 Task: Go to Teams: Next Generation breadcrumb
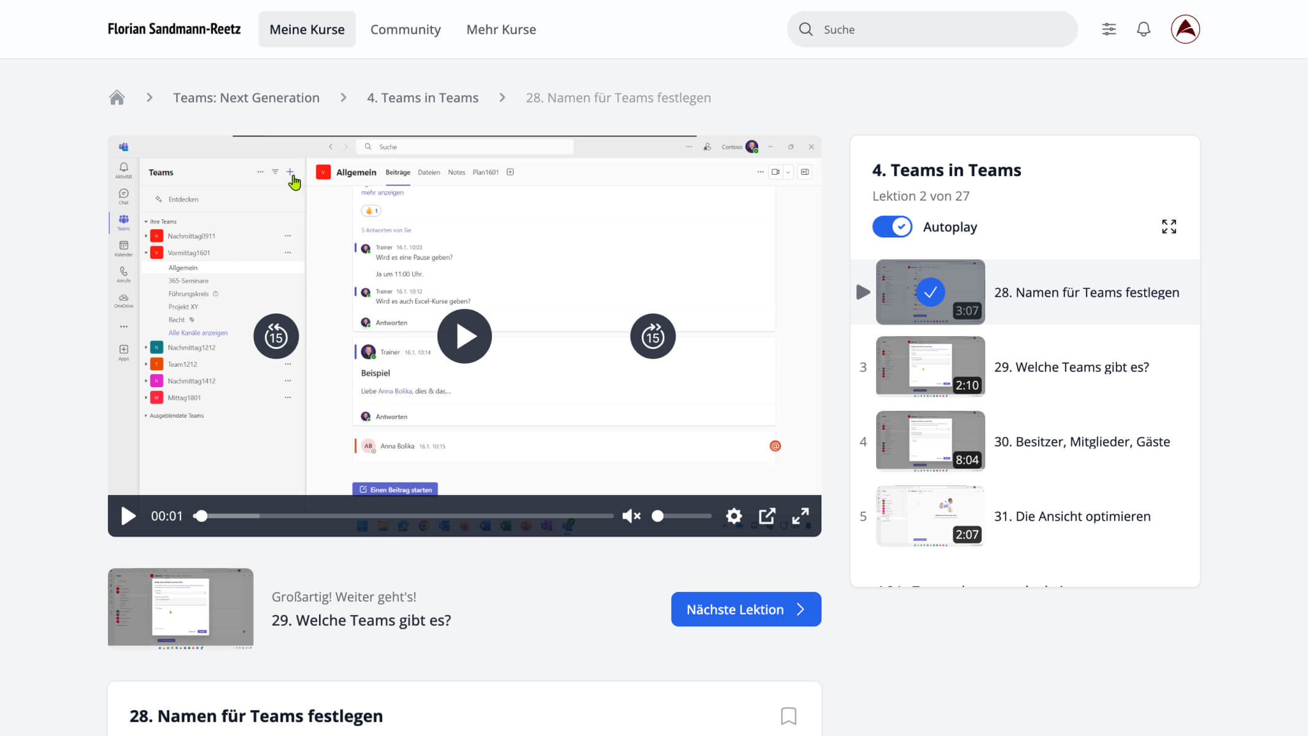pos(246,98)
